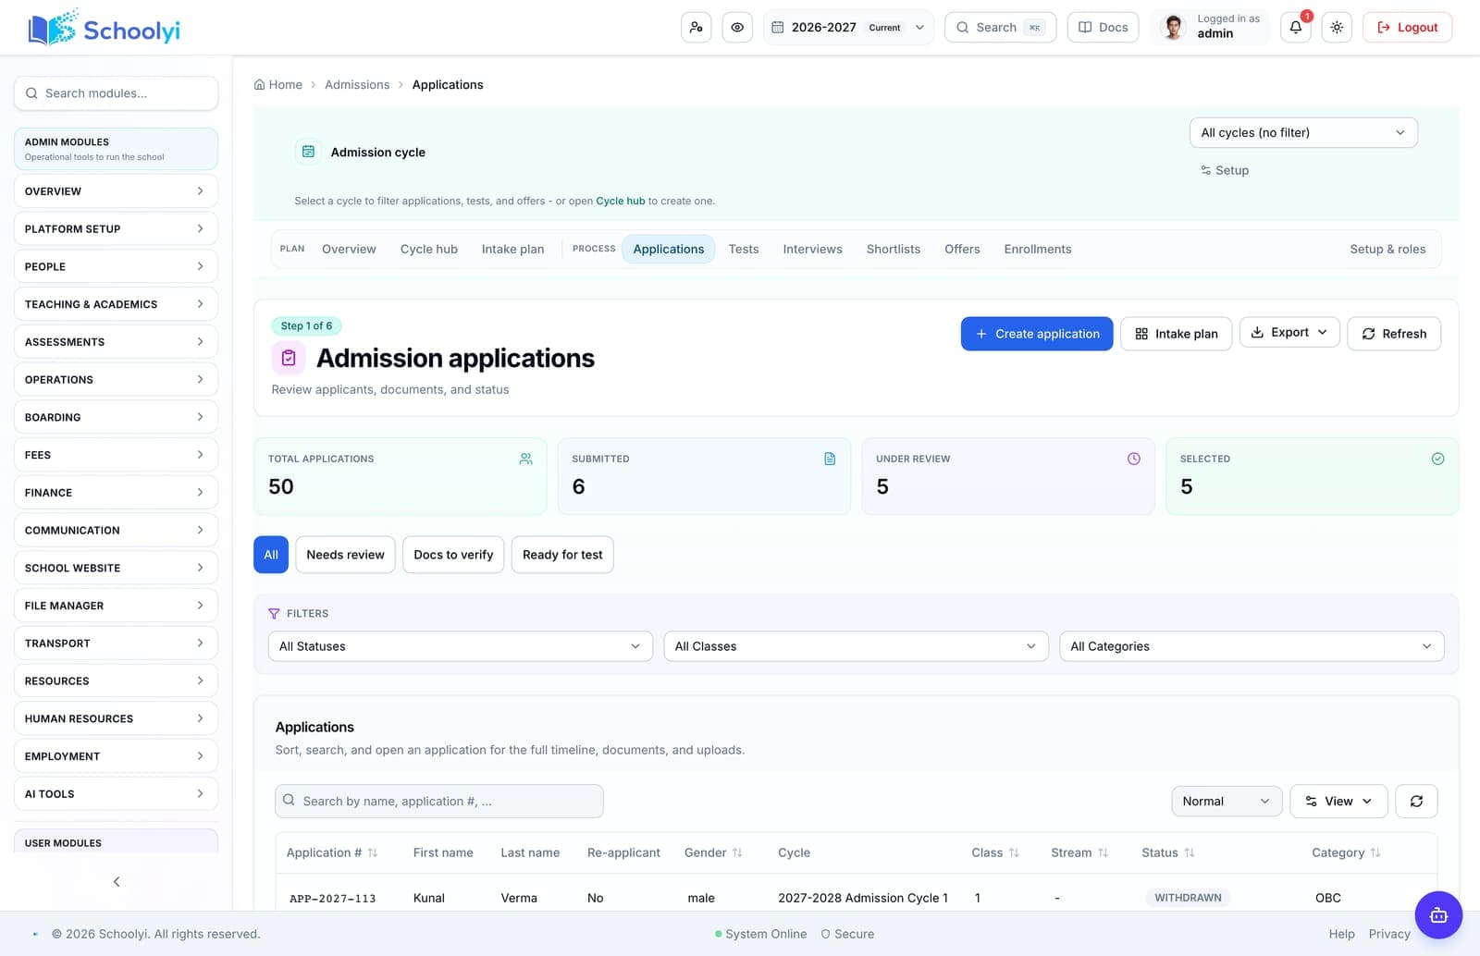Image resolution: width=1480 pixels, height=956 pixels.
Task: Click the Search modules input field
Action: pos(116,93)
